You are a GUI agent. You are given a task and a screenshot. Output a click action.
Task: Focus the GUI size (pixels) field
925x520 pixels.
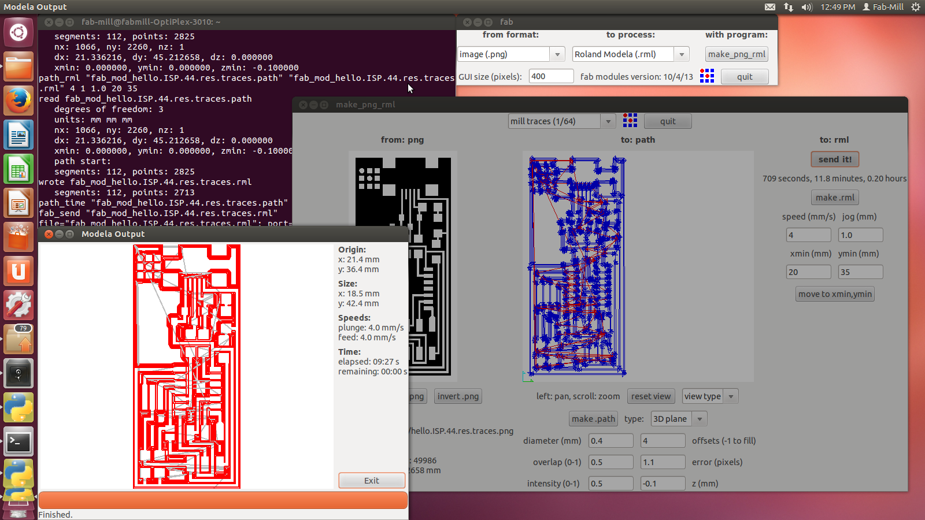[x=551, y=76]
